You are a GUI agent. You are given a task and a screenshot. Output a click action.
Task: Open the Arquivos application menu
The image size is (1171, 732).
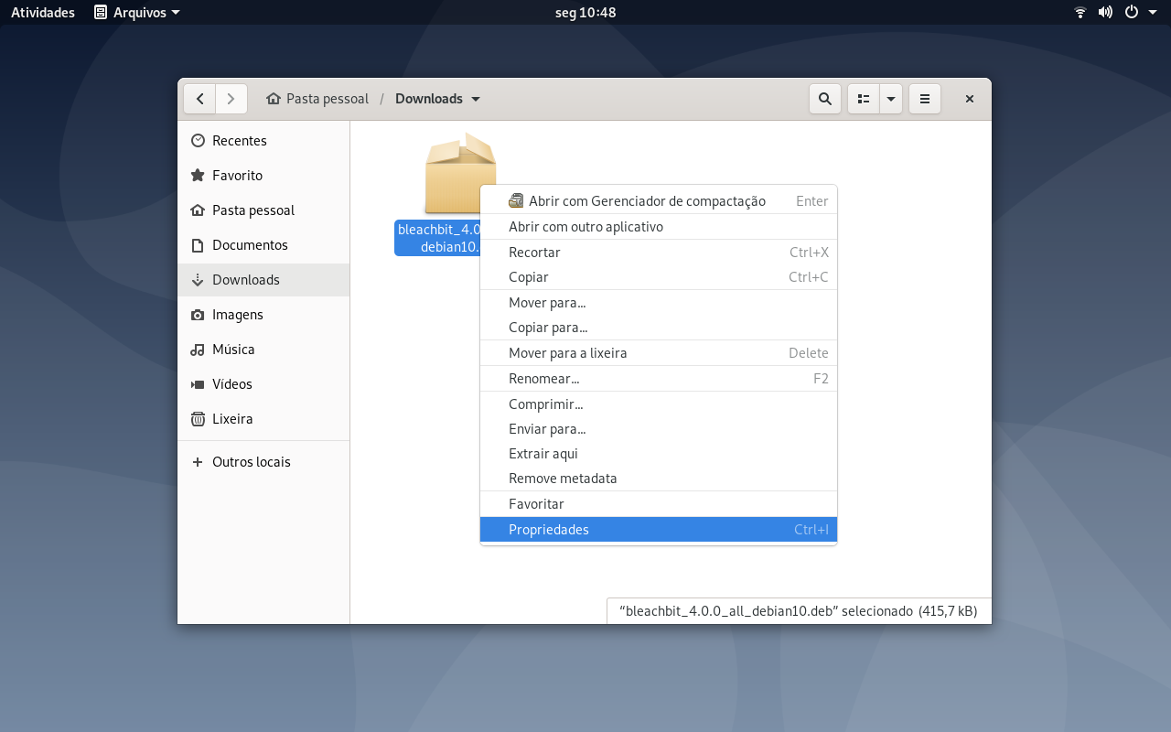click(137, 12)
